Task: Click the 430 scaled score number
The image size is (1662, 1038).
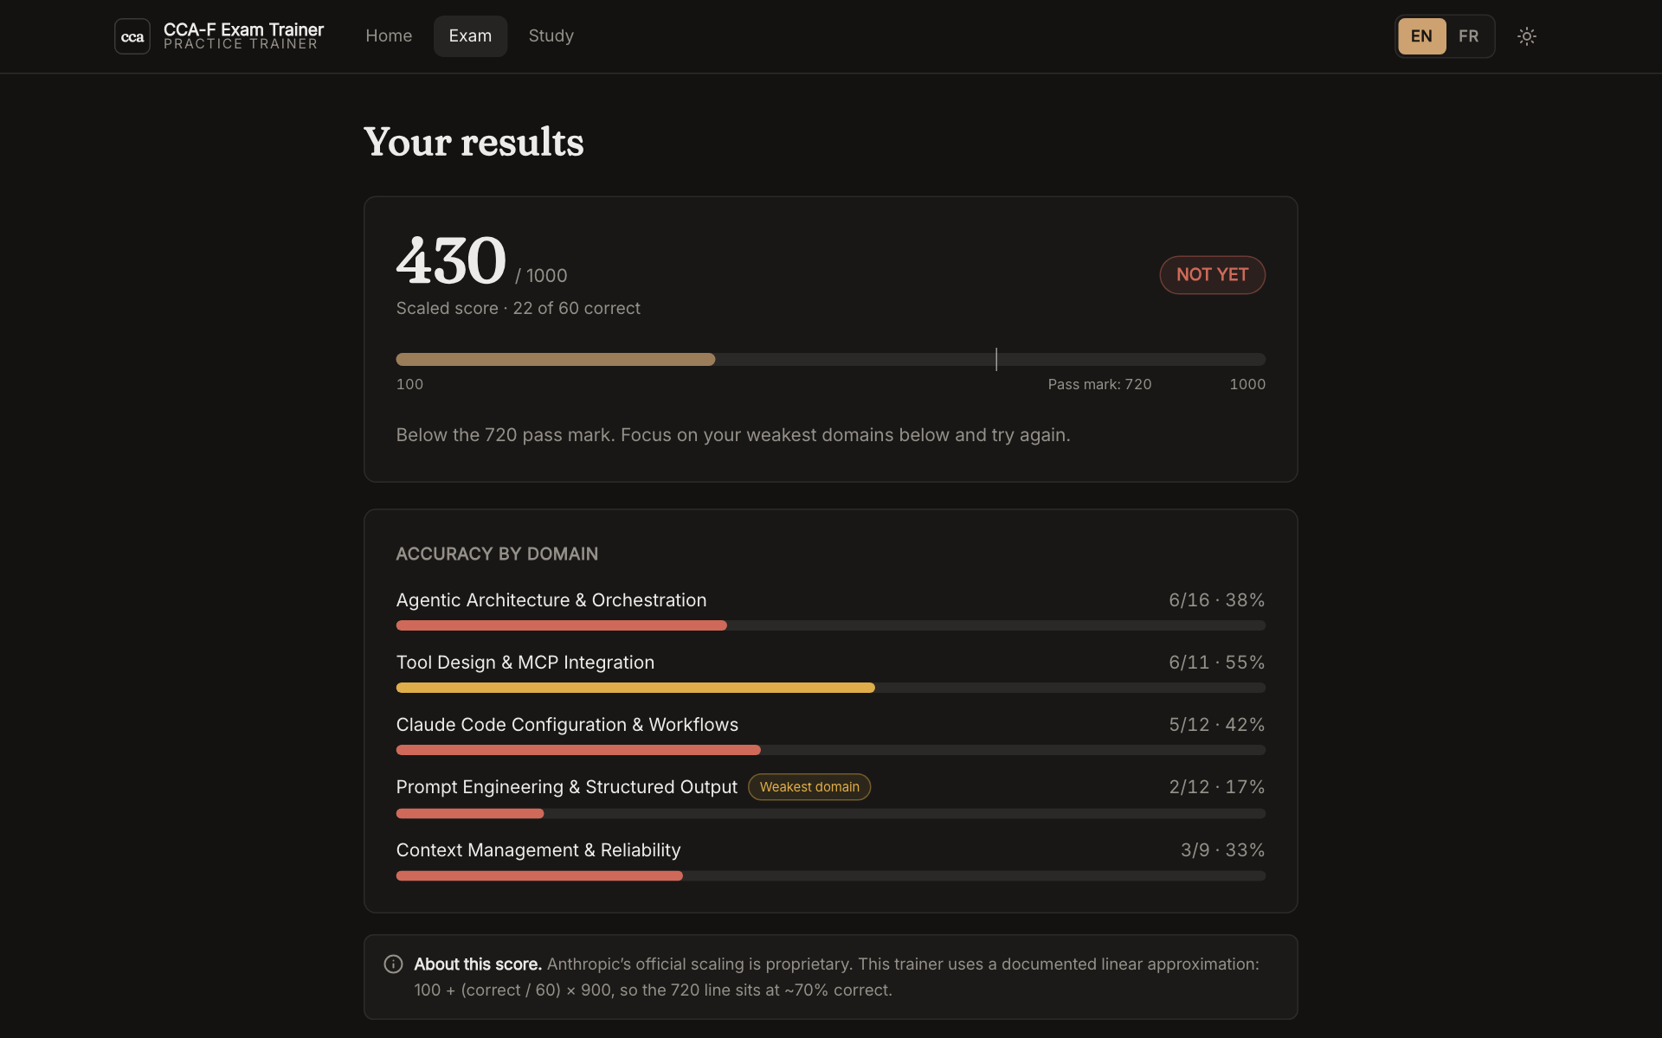Action: (x=451, y=260)
